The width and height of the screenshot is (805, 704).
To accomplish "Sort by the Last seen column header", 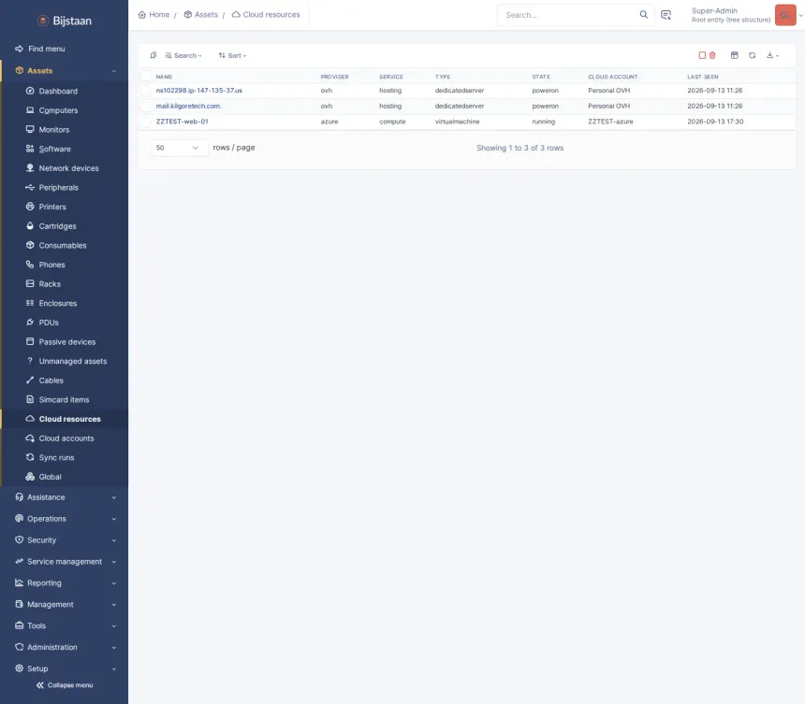I will click(703, 77).
